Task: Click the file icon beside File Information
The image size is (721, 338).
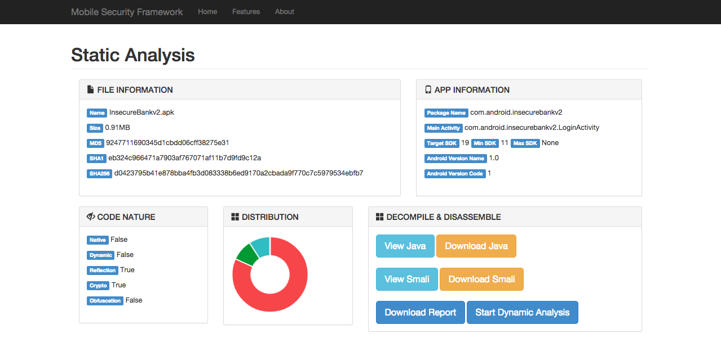Action: 90,89
